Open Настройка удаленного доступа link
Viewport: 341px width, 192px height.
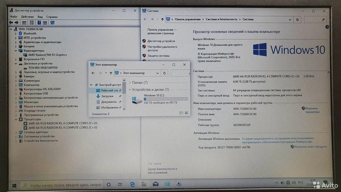162,48
